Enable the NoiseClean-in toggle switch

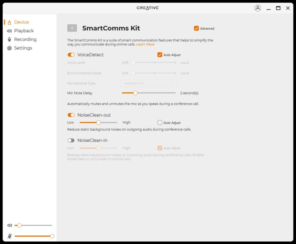coord(71,141)
